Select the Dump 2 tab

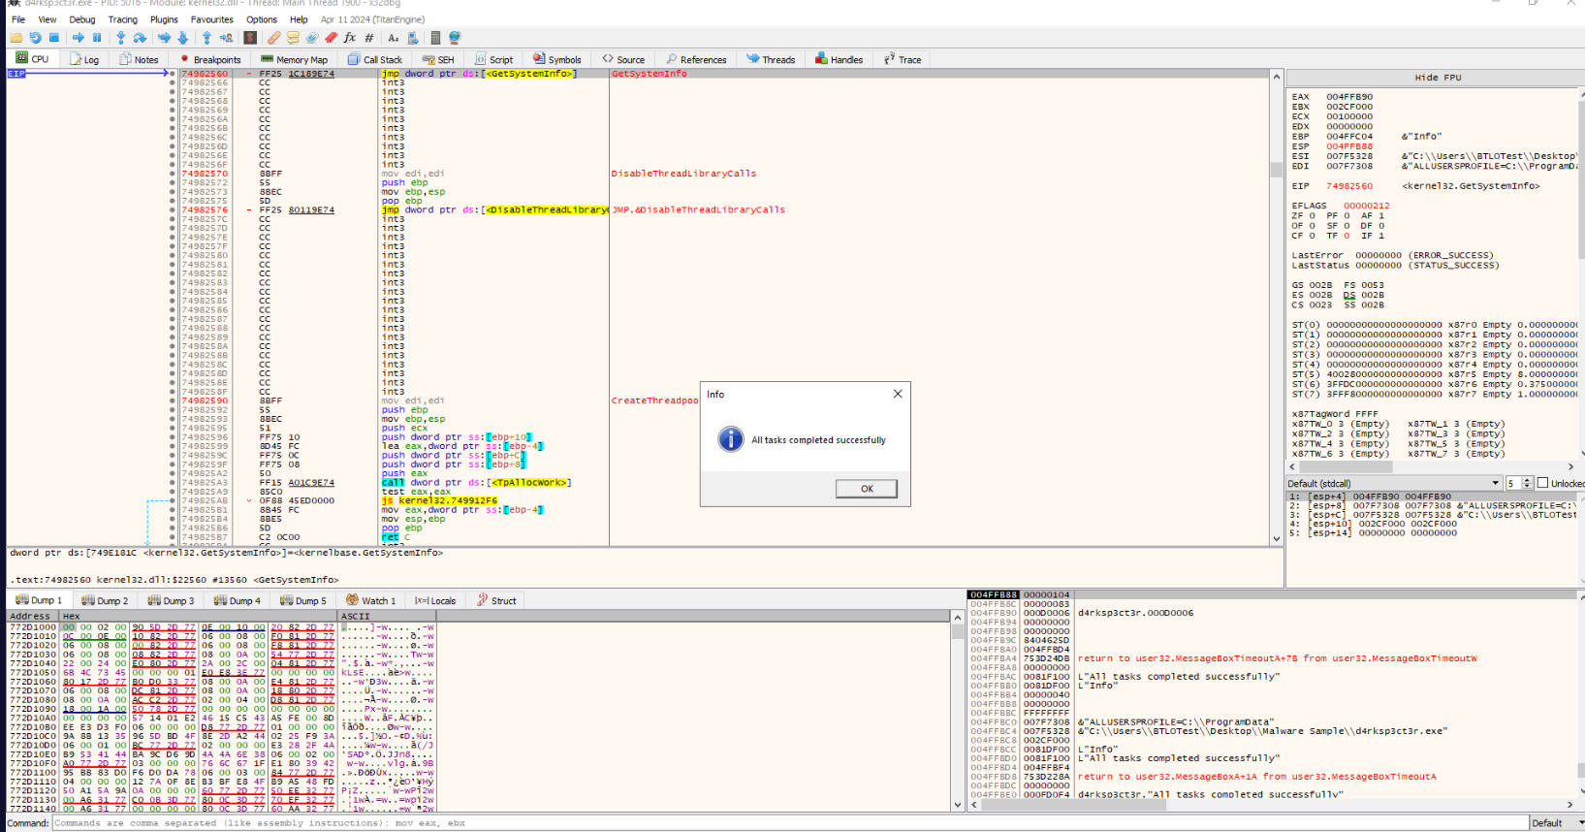tap(105, 600)
